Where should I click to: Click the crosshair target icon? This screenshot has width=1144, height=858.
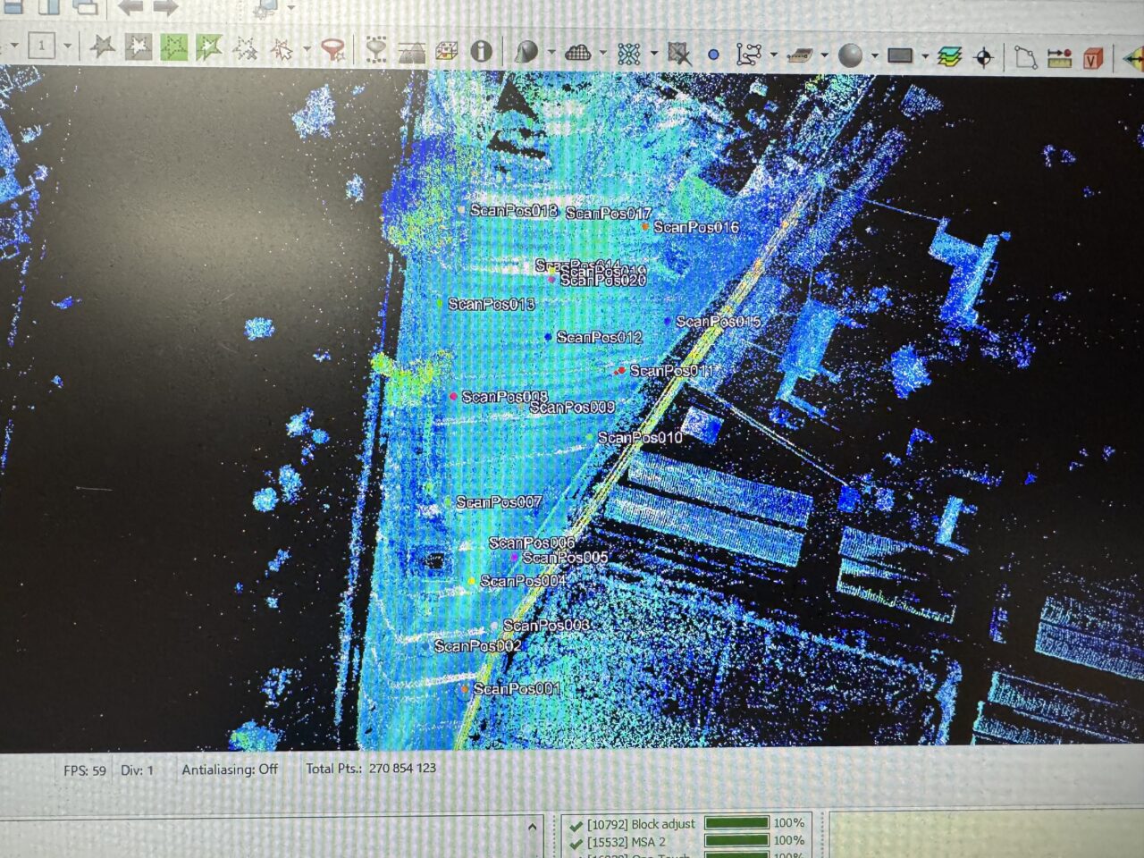[x=984, y=58]
